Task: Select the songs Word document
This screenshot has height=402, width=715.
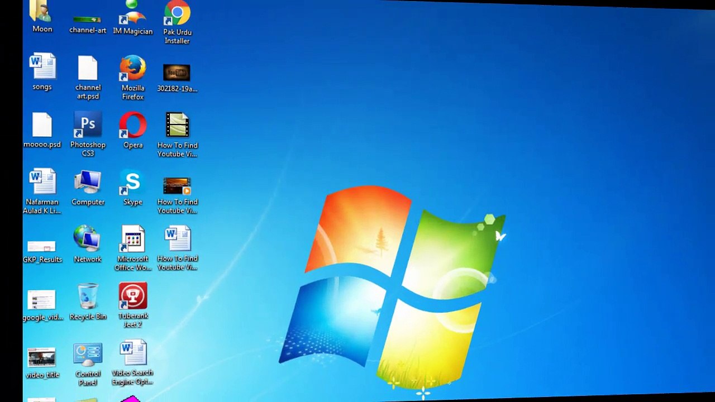Action: [42, 71]
